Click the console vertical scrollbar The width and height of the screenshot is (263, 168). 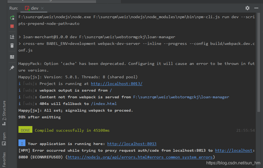coord(259,62)
